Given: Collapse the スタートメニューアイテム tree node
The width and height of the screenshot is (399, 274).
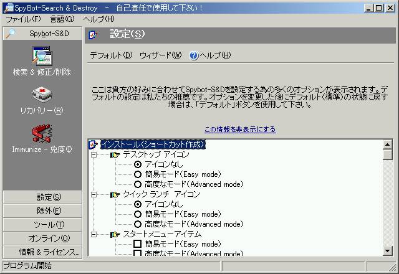Looking at the screenshot, I should pos(94,234).
